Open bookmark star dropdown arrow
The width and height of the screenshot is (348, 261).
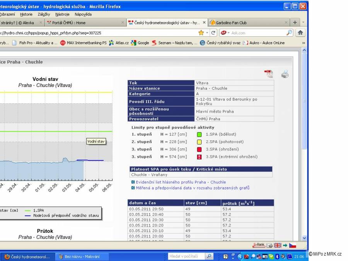[207, 33]
